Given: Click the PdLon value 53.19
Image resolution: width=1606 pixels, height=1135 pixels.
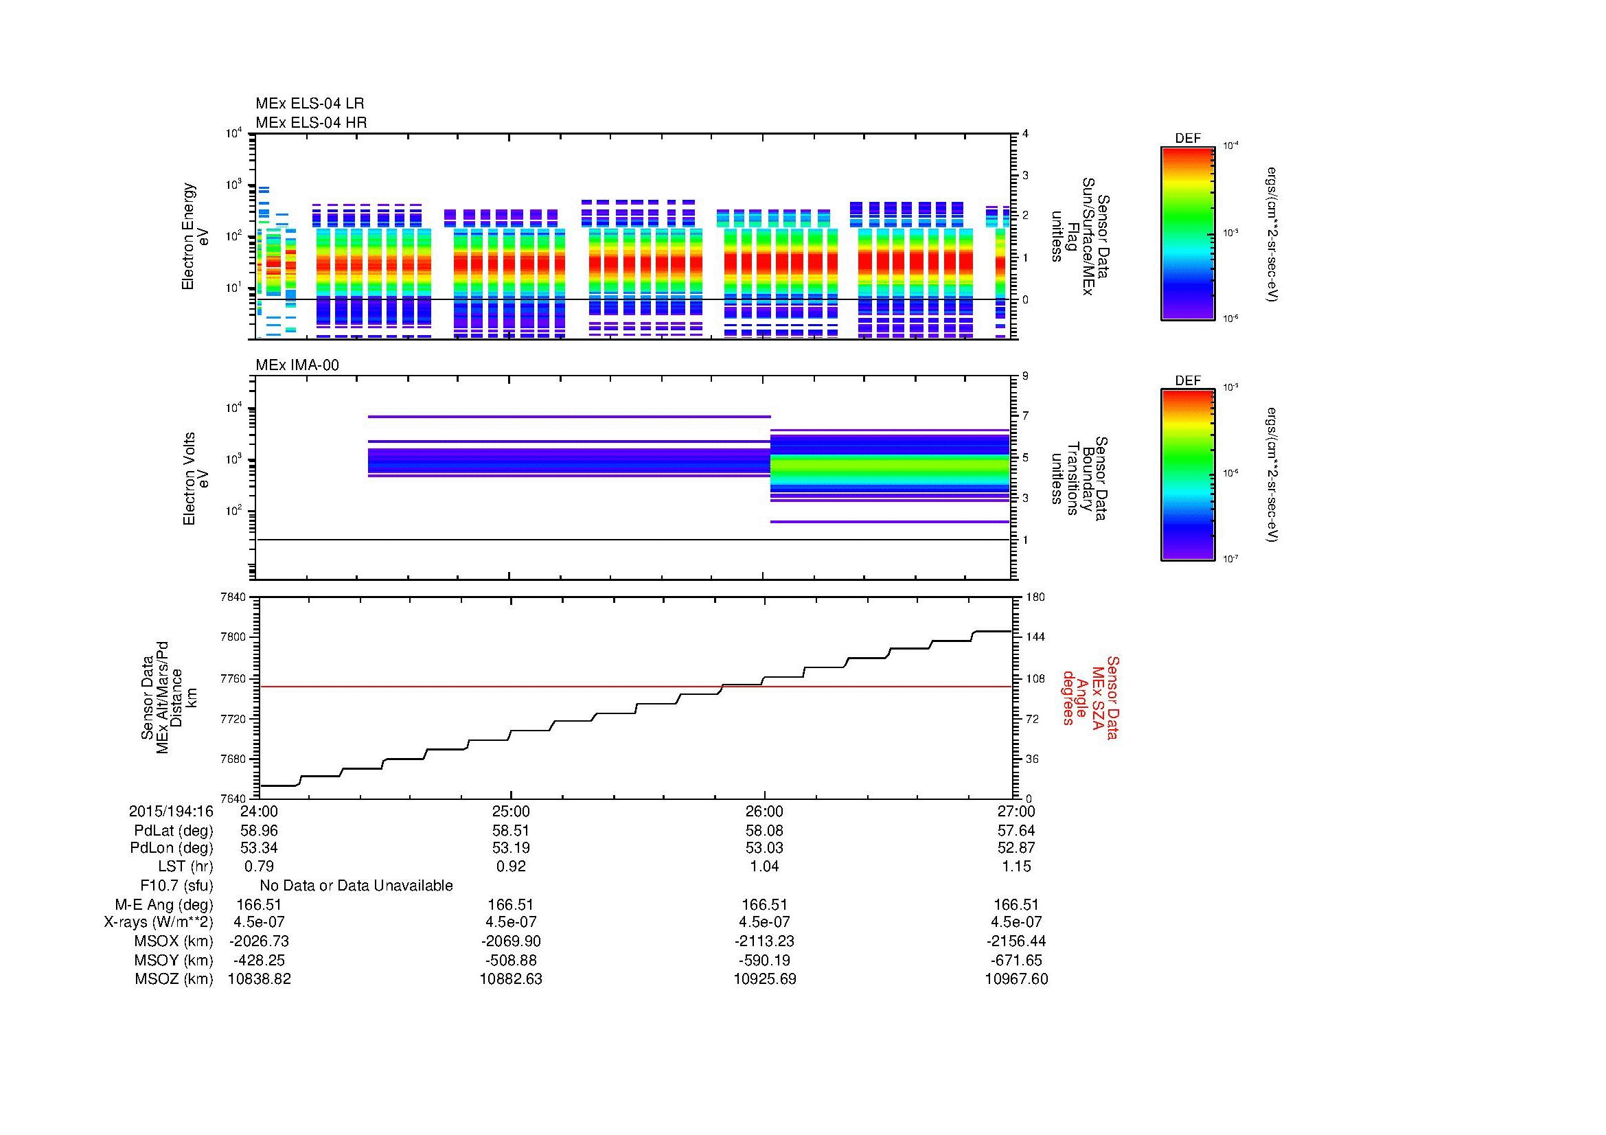Looking at the screenshot, I should pos(511,848).
